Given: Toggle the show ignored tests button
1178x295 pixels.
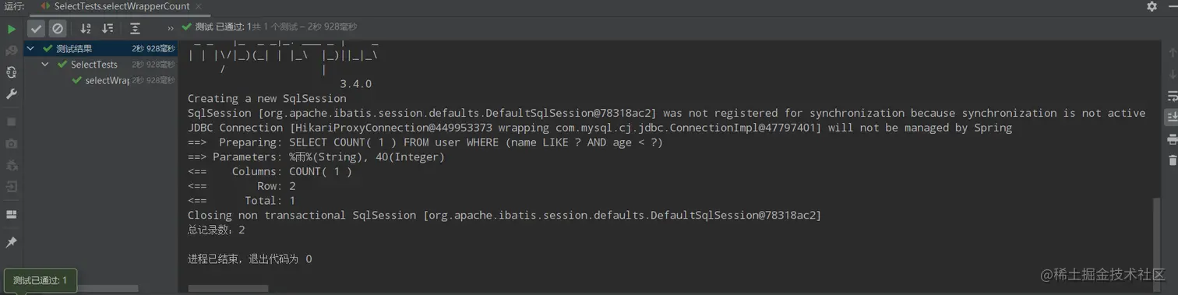Looking at the screenshot, I should 58,29.
